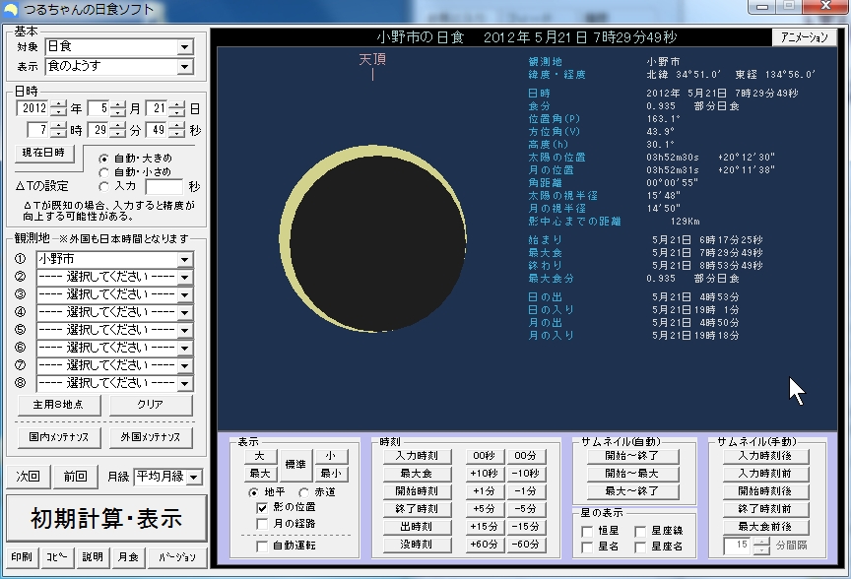Click the 入力時刻 time button
The width and height of the screenshot is (851, 579).
pos(417,456)
